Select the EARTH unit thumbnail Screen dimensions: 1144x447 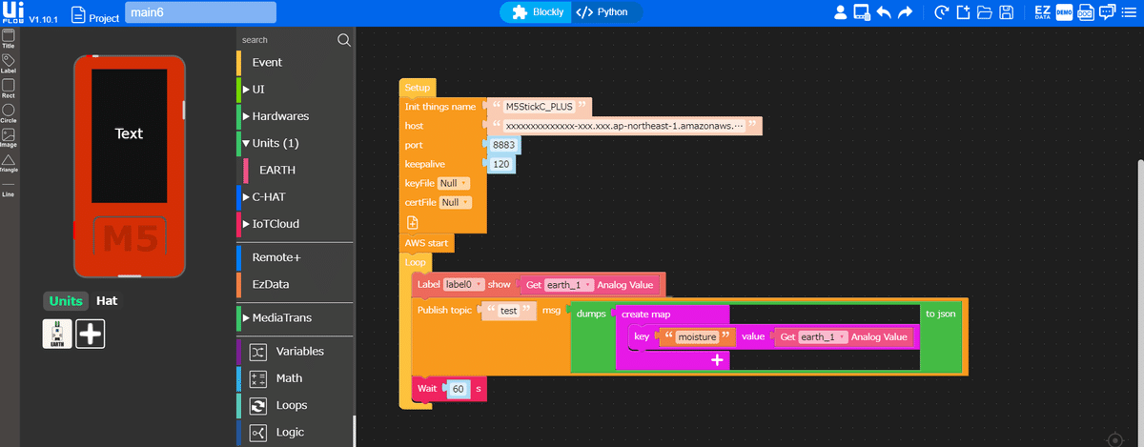click(x=57, y=334)
